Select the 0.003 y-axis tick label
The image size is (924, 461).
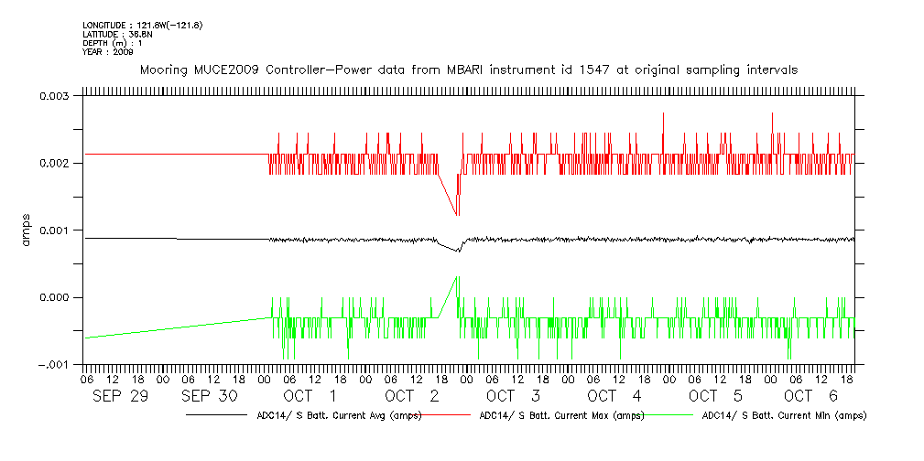pyautogui.click(x=56, y=96)
